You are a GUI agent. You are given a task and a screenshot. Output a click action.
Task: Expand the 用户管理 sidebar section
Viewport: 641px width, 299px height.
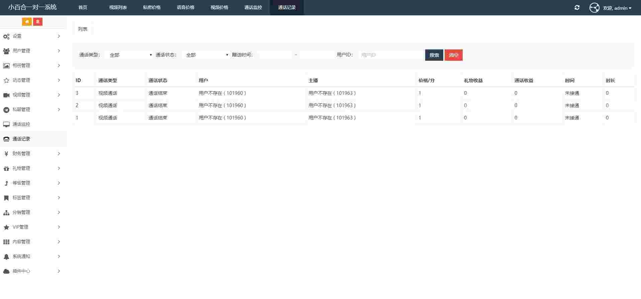pyautogui.click(x=59, y=51)
